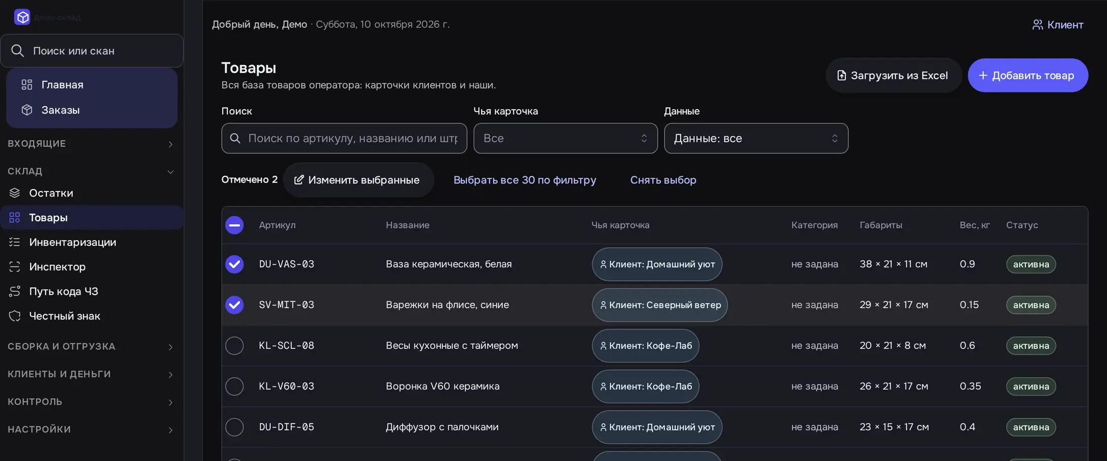Viewport: 1107px width, 461px height.
Task: Click the Товары grid icon
Action: [15, 218]
